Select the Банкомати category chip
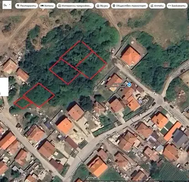This screenshot has width=189, height=182. [x=177, y=6]
